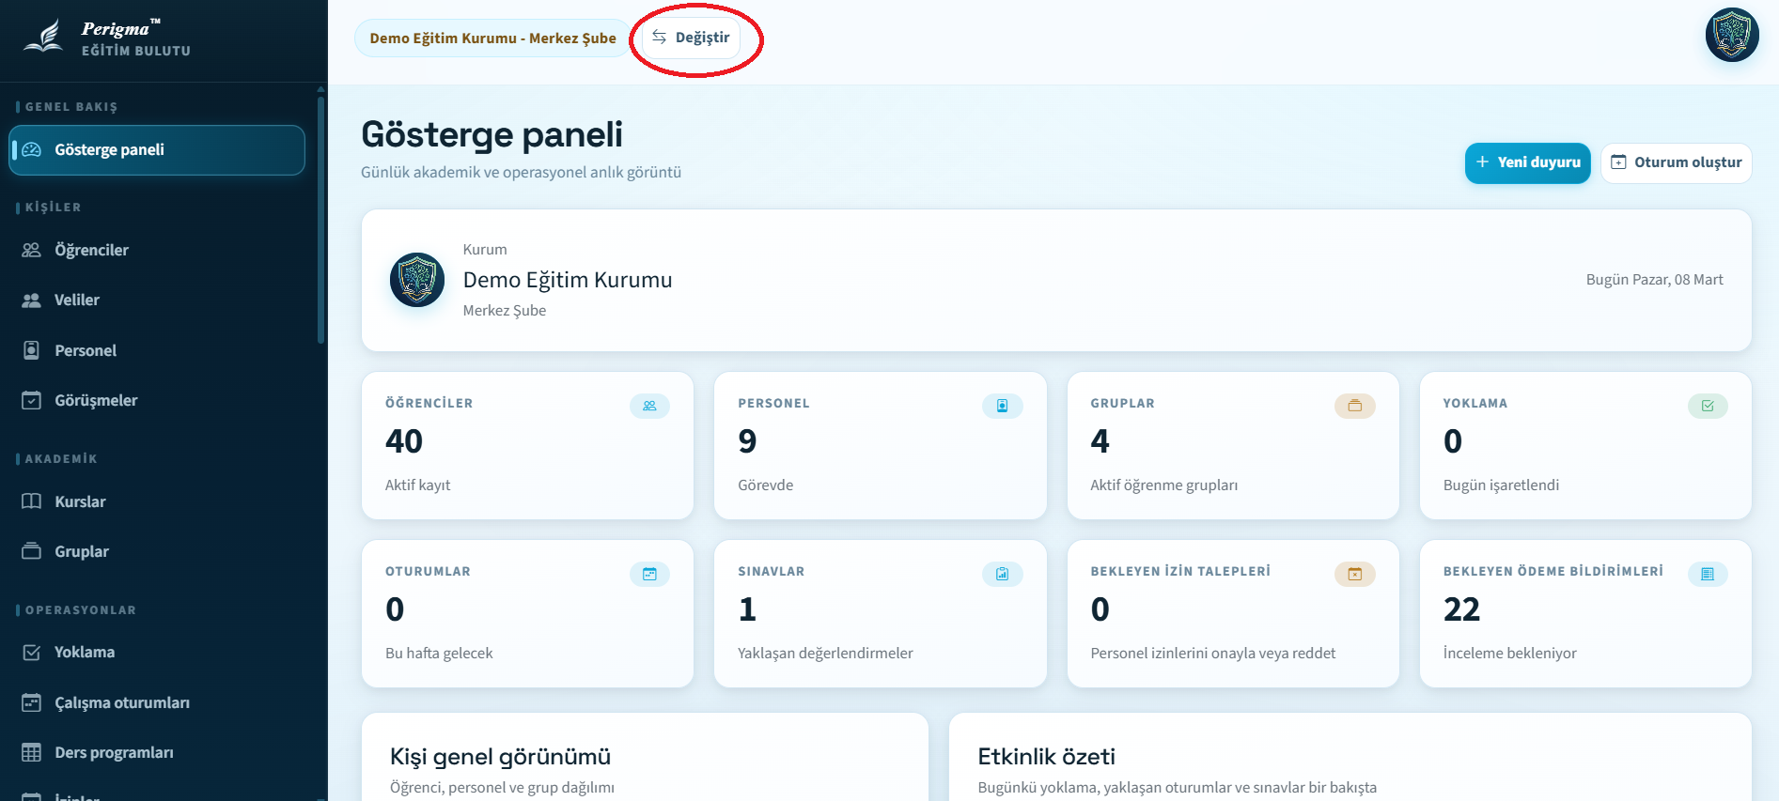Click the exam icon on Sınavlar card
Screen dimensions: 1779x801
click(x=1002, y=574)
